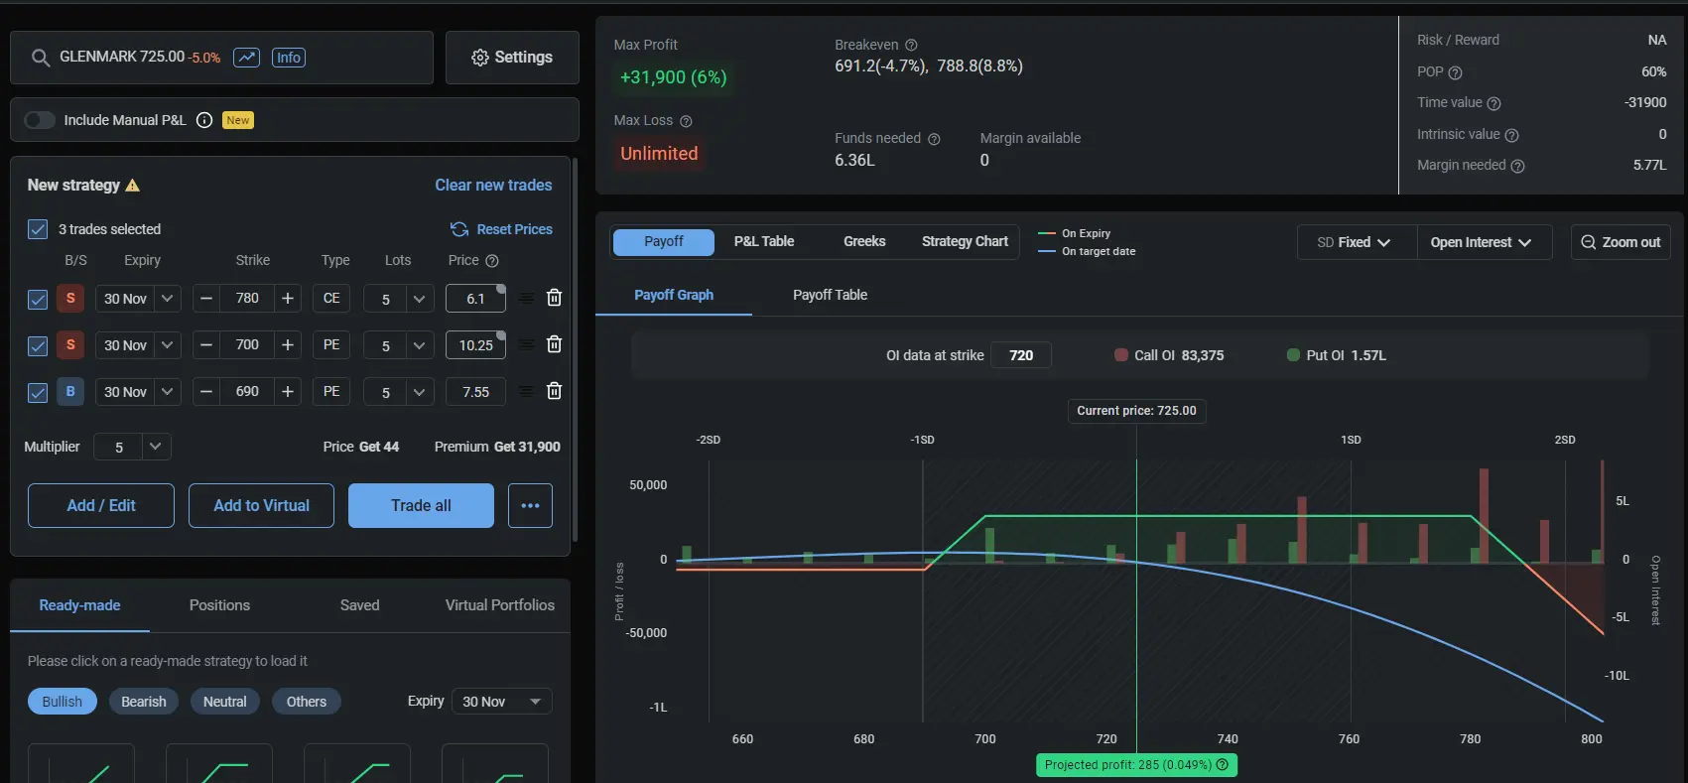The height and width of the screenshot is (783, 1688).
Task: Click POP help icon
Action: click(x=1455, y=72)
